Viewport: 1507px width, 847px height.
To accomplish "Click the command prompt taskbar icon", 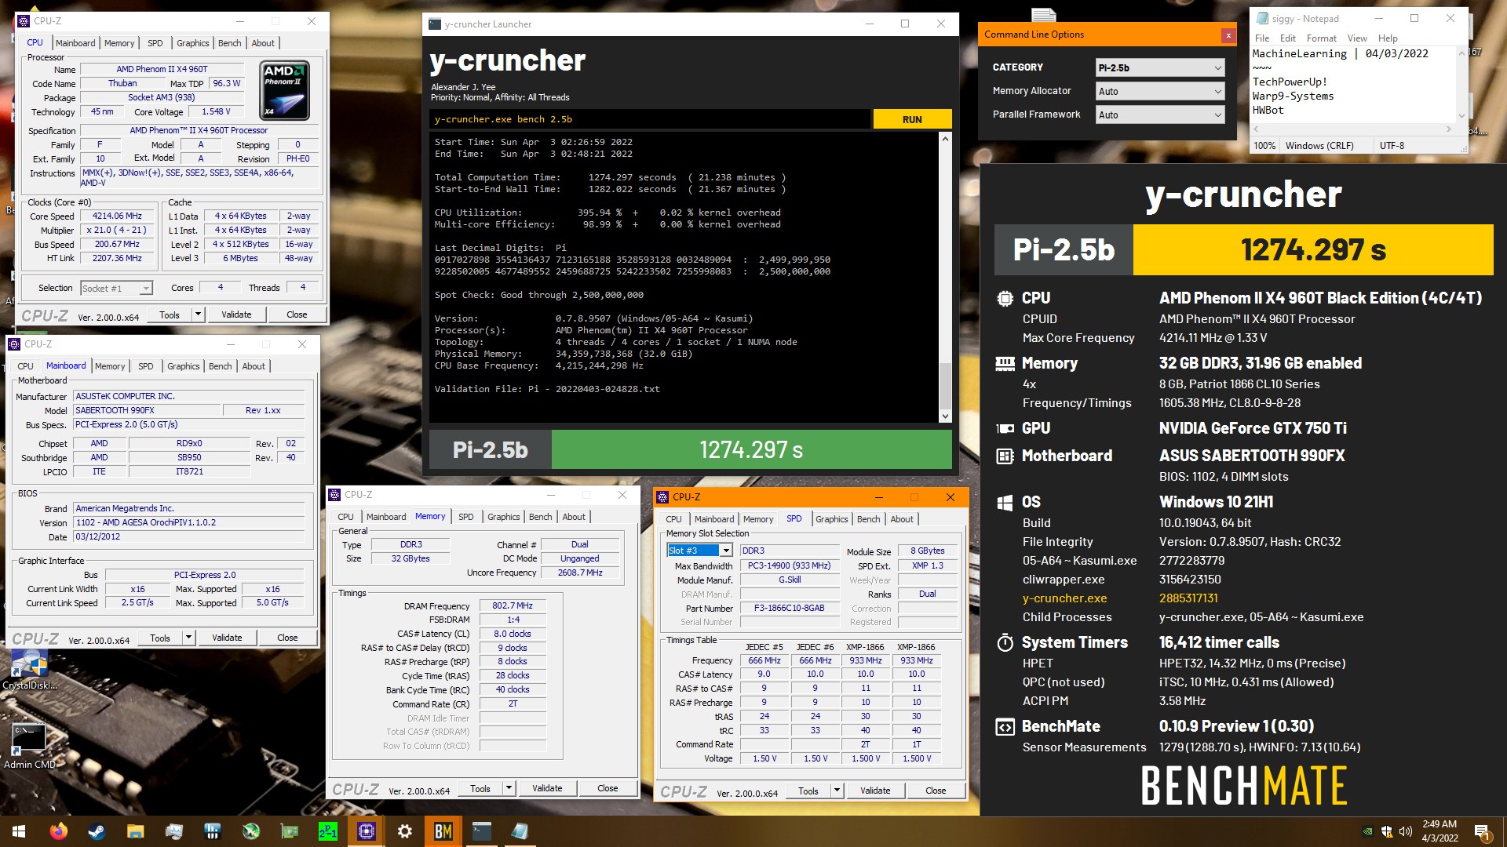I will pyautogui.click(x=482, y=831).
